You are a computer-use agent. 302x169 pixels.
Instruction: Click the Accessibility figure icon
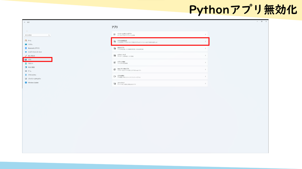coord(26,75)
